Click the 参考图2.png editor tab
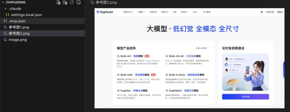This screenshot has width=290, height=112. coord(104,2)
